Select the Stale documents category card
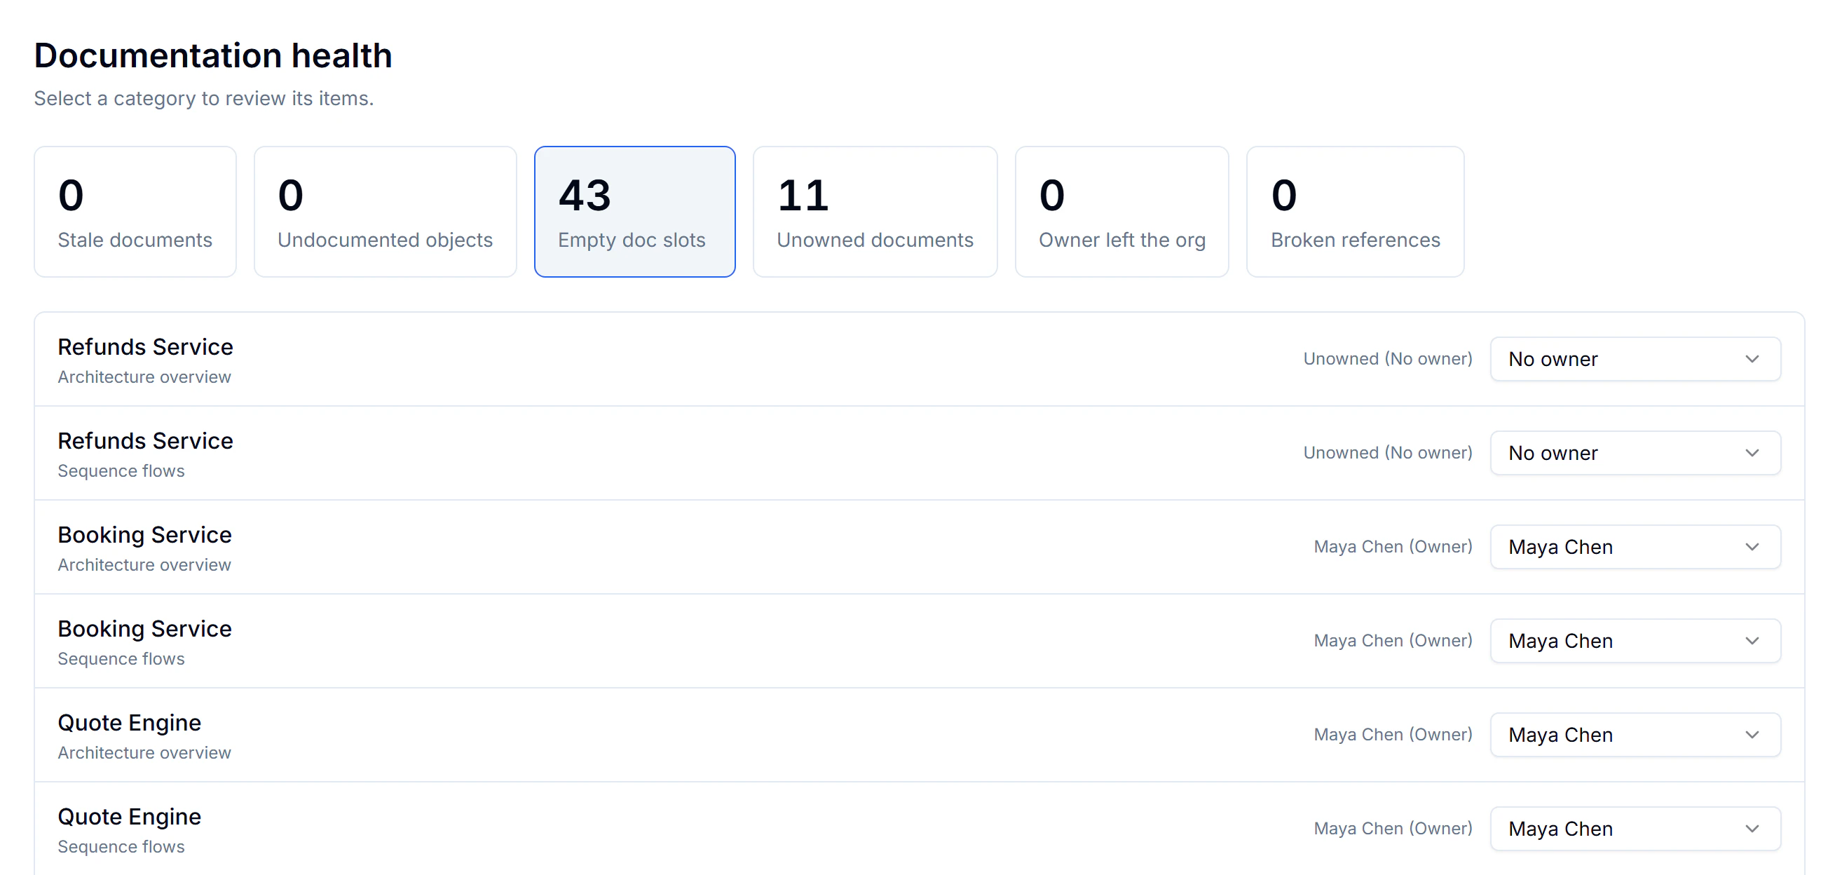The image size is (1828, 875). (135, 212)
